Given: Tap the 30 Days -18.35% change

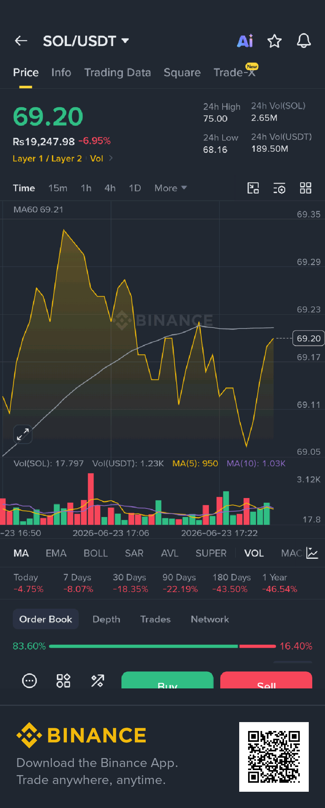Looking at the screenshot, I should coord(131,583).
